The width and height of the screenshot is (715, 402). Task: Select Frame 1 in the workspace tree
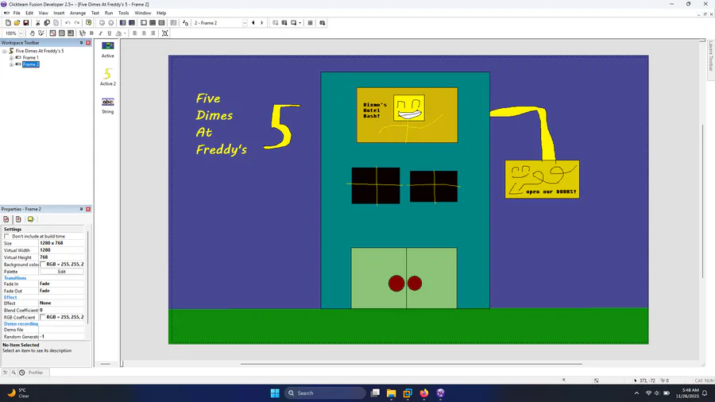(30, 58)
